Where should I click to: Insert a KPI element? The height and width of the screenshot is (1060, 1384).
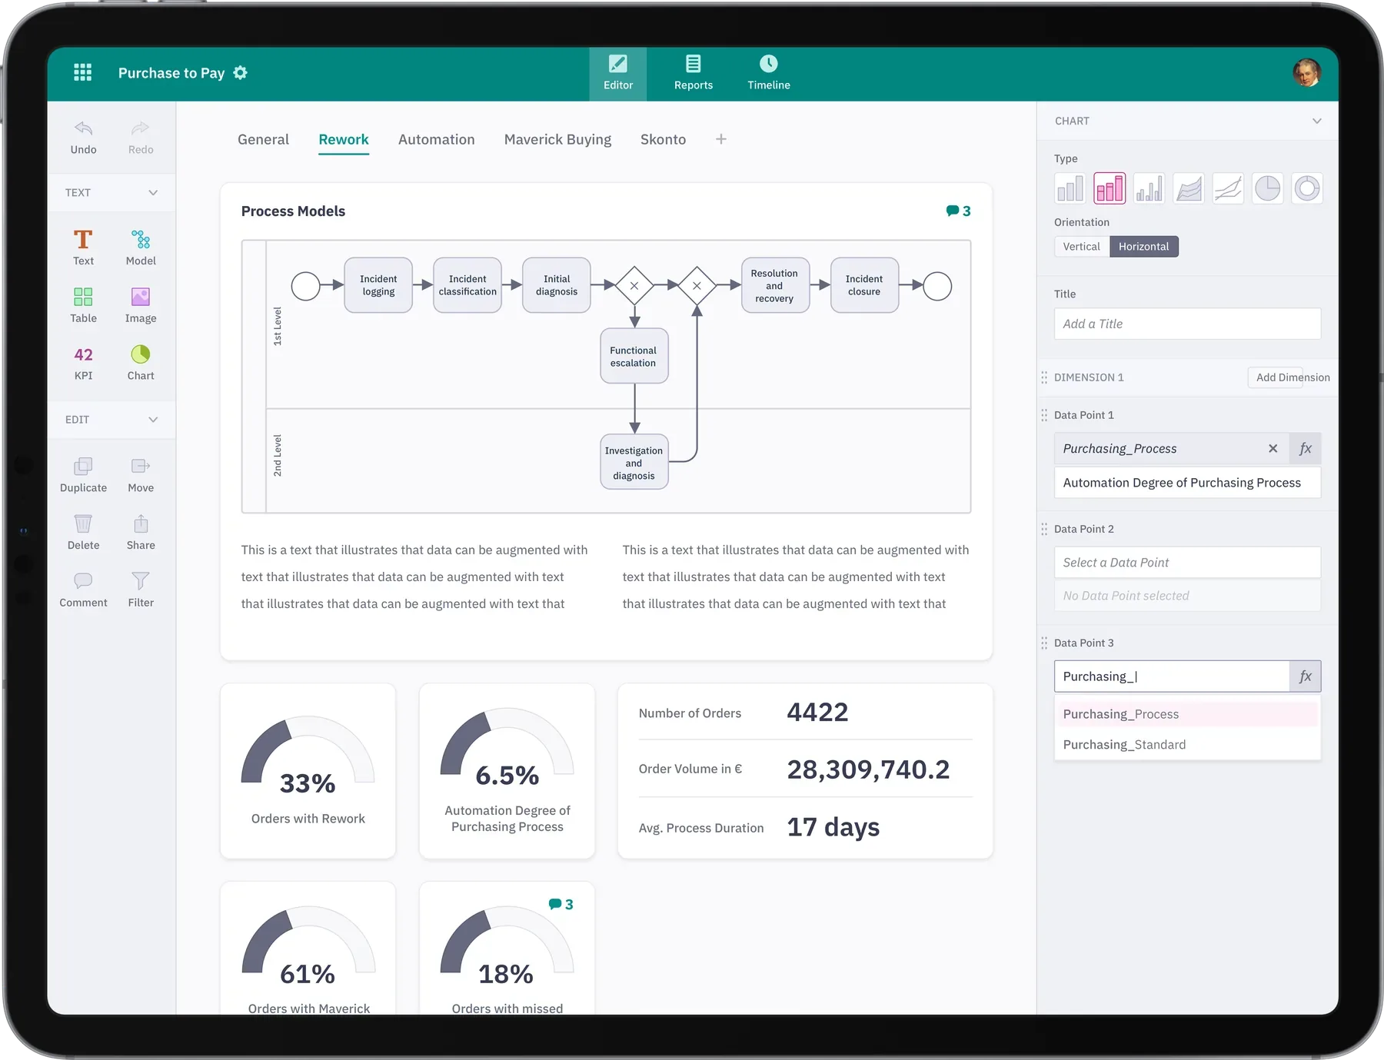click(83, 363)
